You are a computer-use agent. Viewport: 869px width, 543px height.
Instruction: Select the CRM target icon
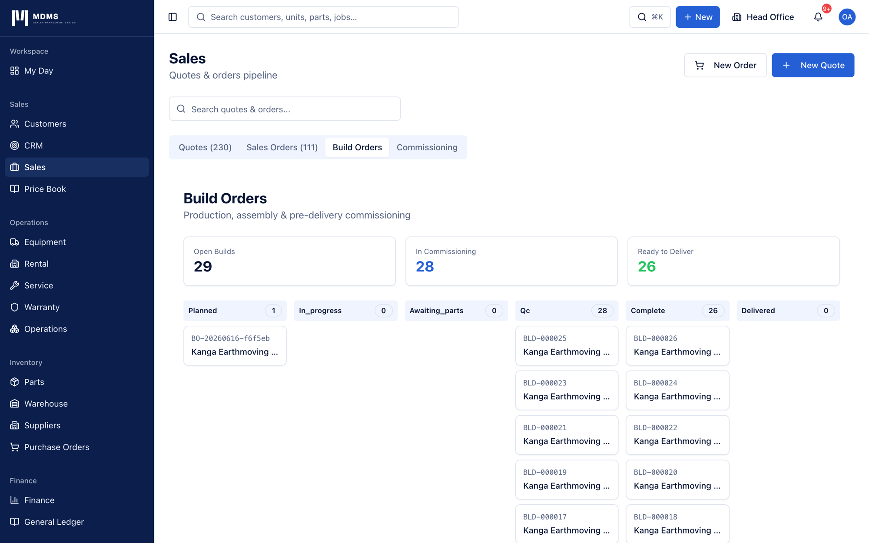pyautogui.click(x=15, y=146)
